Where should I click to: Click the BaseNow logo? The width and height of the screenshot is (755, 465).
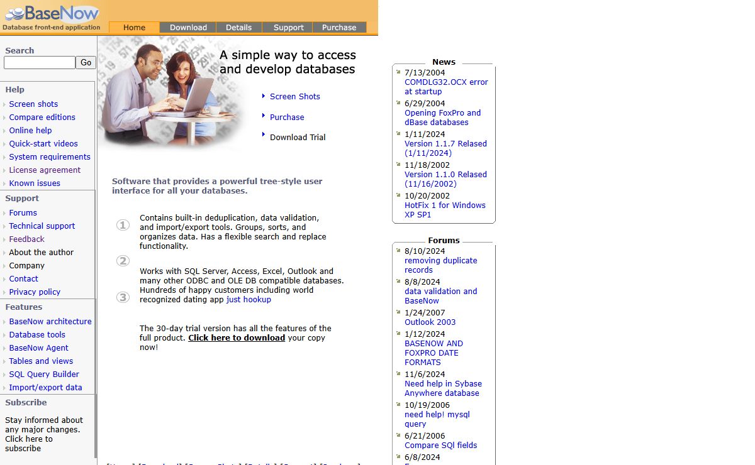click(52, 16)
